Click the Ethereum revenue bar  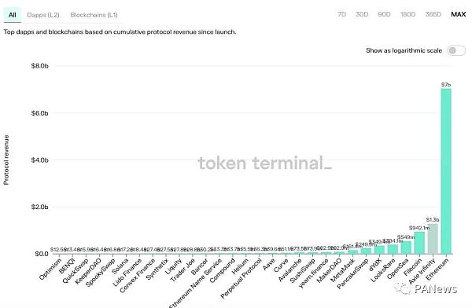(446, 171)
